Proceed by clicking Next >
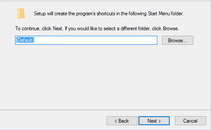The height and width of the screenshot is (130, 211). click(x=154, y=121)
